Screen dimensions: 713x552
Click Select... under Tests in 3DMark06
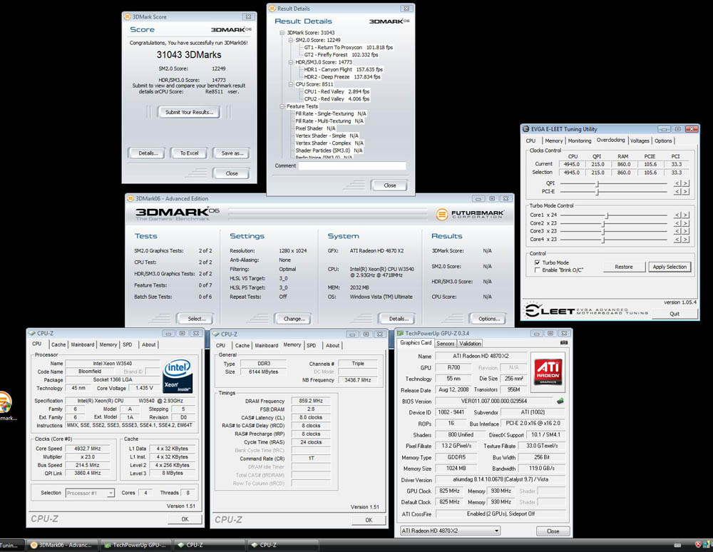(197, 319)
